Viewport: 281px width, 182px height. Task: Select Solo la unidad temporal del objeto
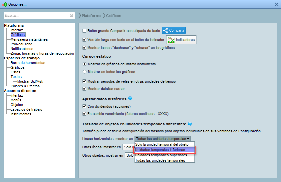(x=164, y=144)
